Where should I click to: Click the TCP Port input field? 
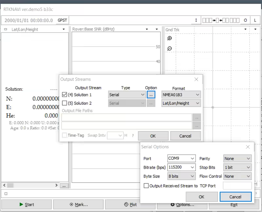tap(237, 186)
